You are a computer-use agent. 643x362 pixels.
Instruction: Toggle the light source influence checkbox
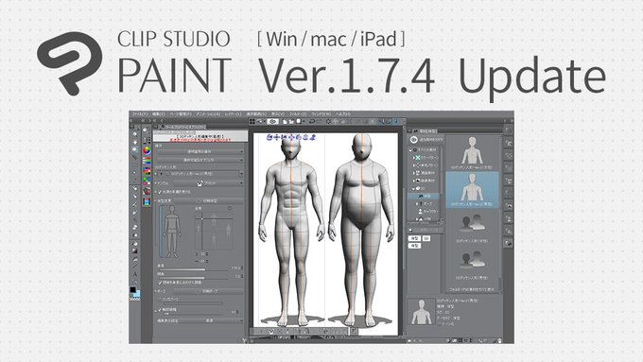coord(160,192)
